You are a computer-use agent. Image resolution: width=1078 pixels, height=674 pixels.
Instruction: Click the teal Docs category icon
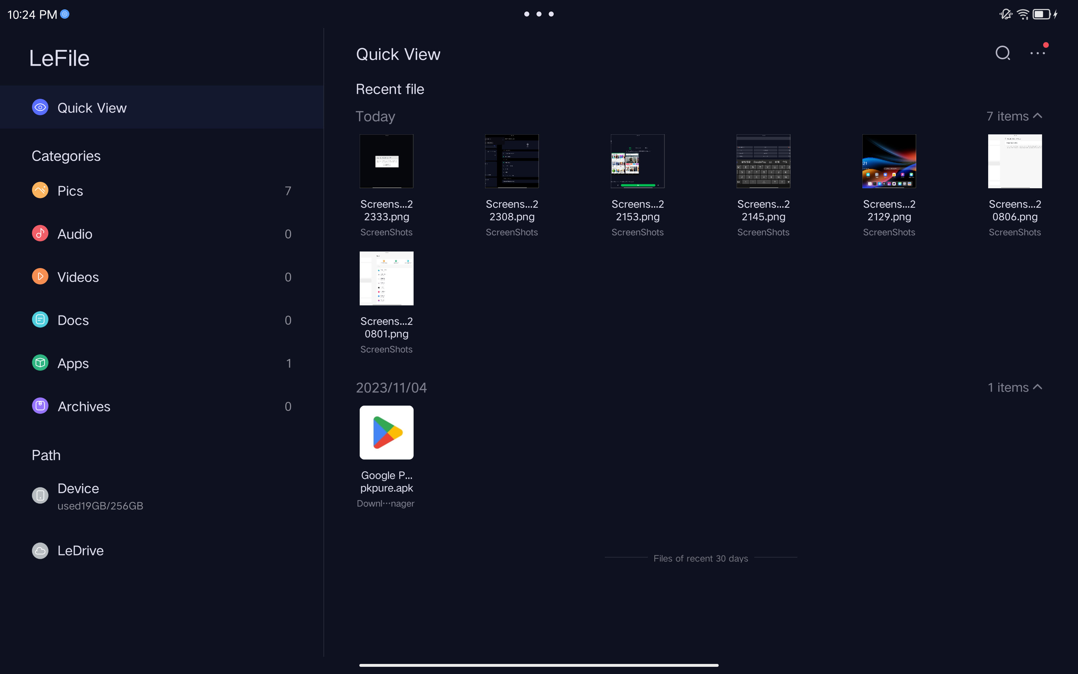tap(40, 320)
